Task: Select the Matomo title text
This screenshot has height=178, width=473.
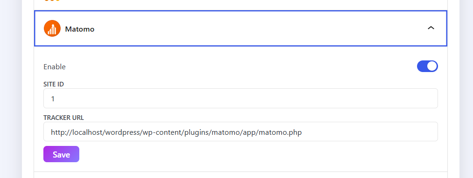Action: coord(80,29)
